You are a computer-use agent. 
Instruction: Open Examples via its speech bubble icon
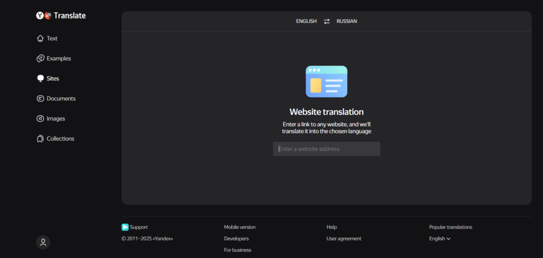[x=40, y=58]
